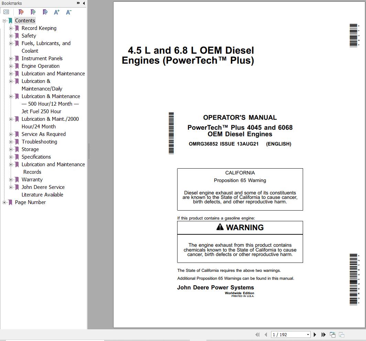
Task: Decrease bookmark font size with A- icon
Action: tap(69, 12)
